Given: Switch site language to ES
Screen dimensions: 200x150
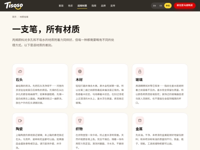Looking at the screenshot, I should [161, 6].
